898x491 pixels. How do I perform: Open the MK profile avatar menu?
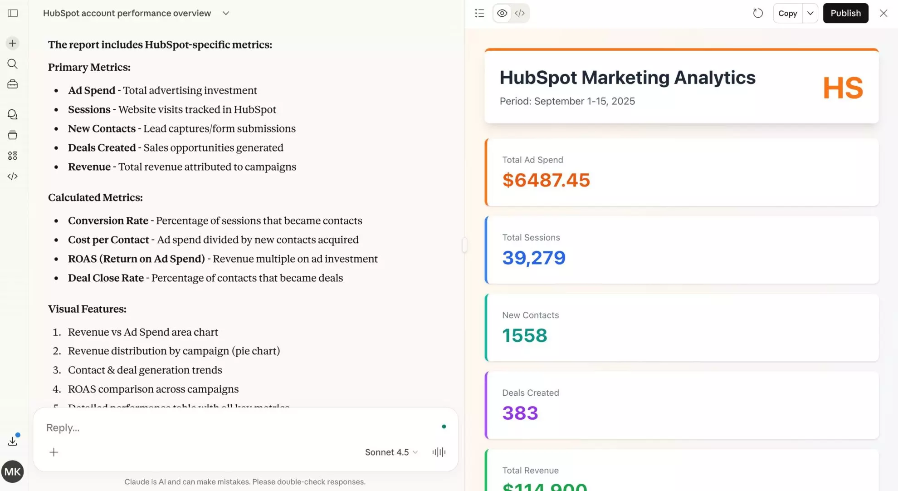pos(12,471)
